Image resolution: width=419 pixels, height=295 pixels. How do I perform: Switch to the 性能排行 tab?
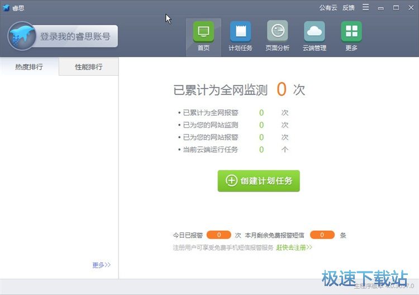pyautogui.click(x=89, y=67)
